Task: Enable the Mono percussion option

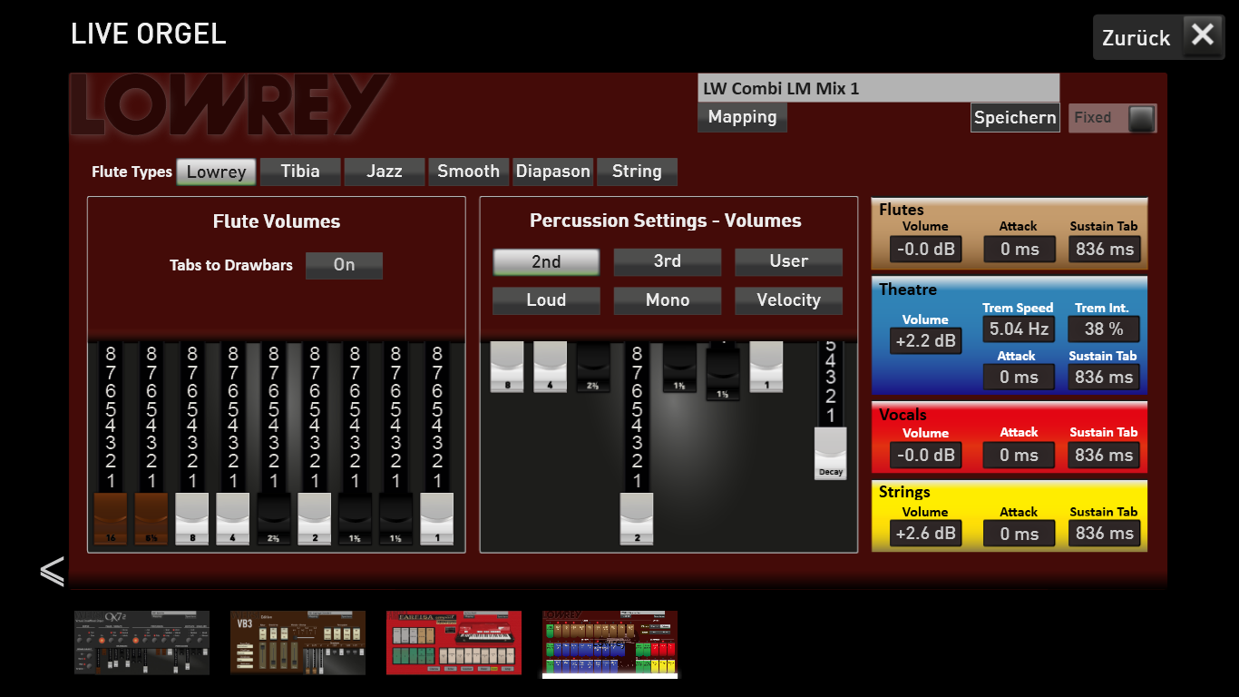Action: click(x=668, y=300)
